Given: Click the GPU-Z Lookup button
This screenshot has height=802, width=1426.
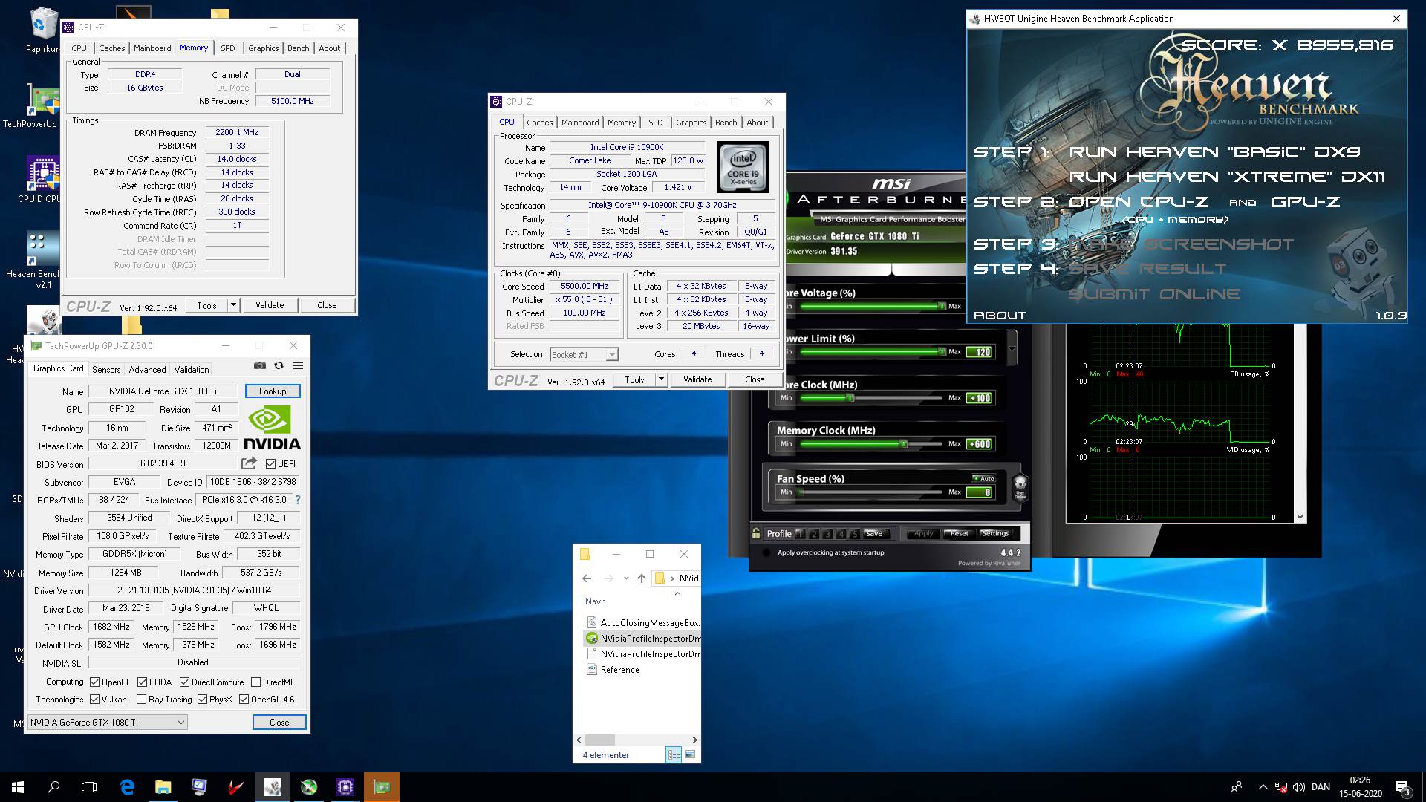Looking at the screenshot, I should (x=273, y=391).
